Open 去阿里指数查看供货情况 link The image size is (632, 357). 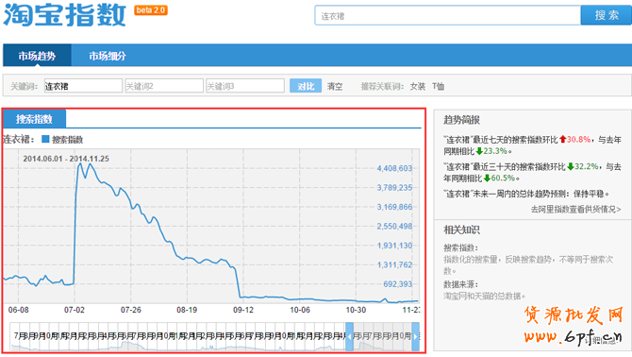(575, 209)
